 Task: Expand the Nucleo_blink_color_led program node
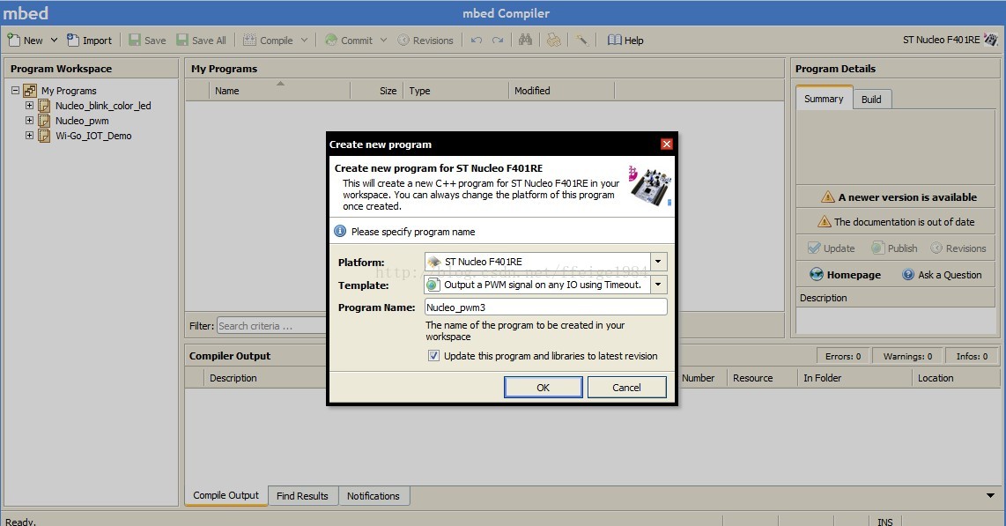pos(29,105)
